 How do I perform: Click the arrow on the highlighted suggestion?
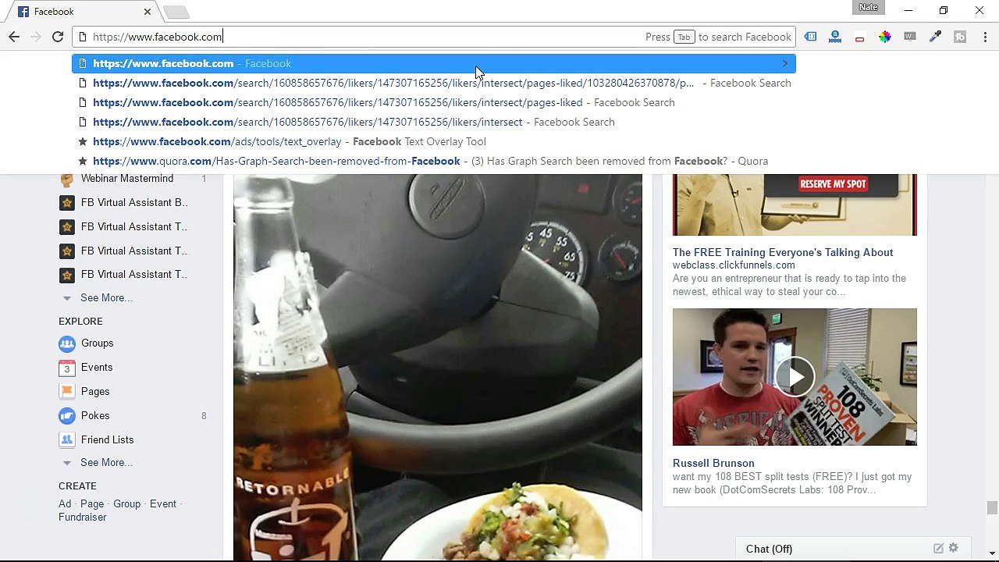tap(785, 63)
